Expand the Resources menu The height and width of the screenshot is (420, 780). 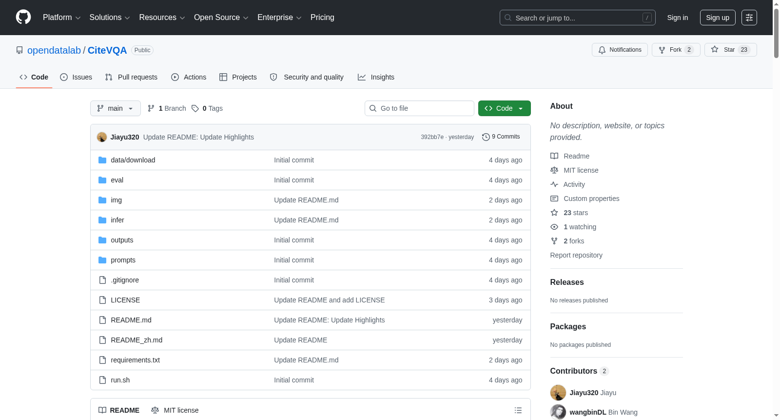[162, 18]
